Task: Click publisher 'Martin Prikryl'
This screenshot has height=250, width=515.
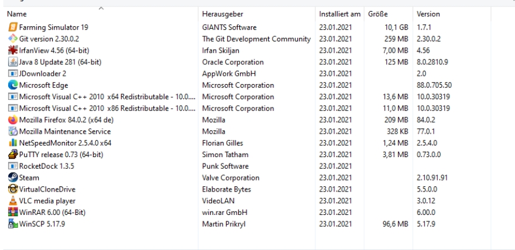Action: point(224,224)
